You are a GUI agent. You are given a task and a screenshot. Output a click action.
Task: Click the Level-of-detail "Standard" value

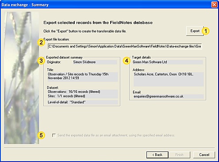66,102
